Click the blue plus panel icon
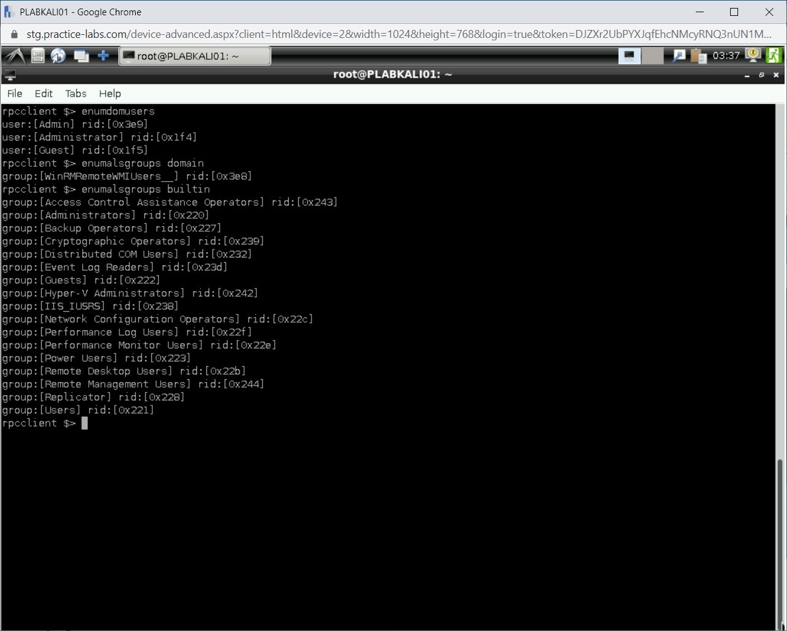This screenshot has height=631, width=787. [103, 56]
